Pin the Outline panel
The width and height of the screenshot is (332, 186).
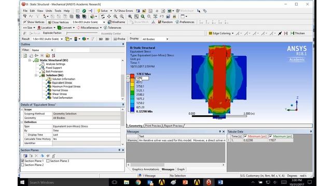pos(123,44)
